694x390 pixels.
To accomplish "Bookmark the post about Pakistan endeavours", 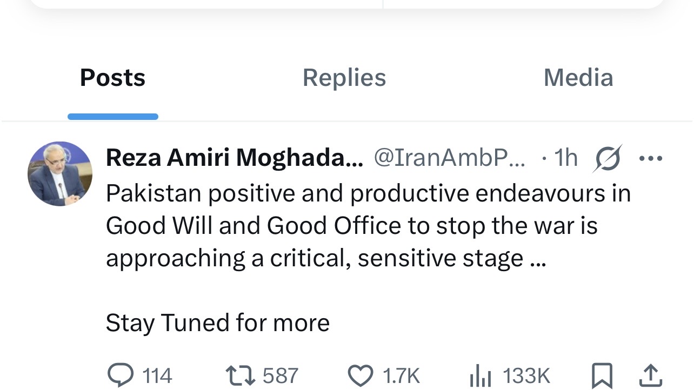I will pos(602,375).
